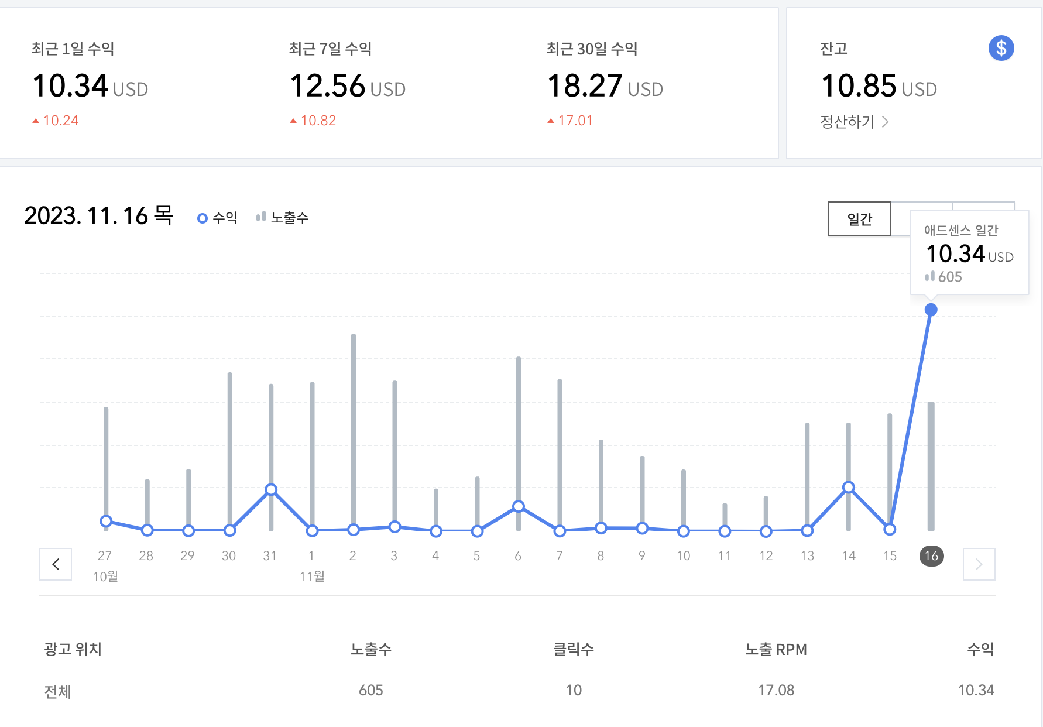Click the 전체 row RPM value 17.08
Screen dimensions: 1043x727
[776, 690]
